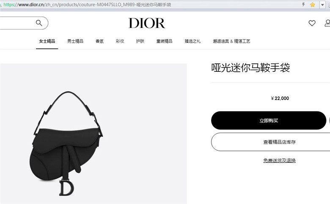Open the 臻选之礼 menu
The image size is (330, 204).
(192, 41)
